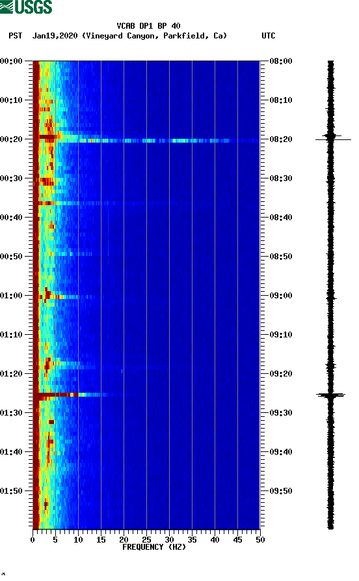Click the UTC time label '08:10'
The image size is (359, 581).
(x=281, y=100)
